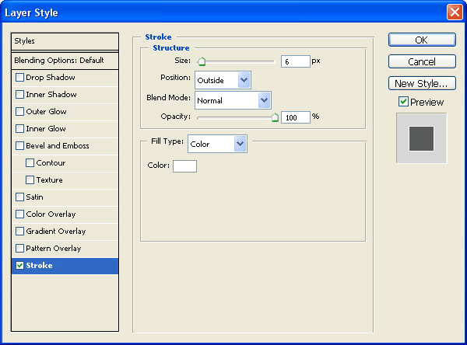Toggle the Preview checkbox
Screen dimensions: 467x345
pos(403,102)
